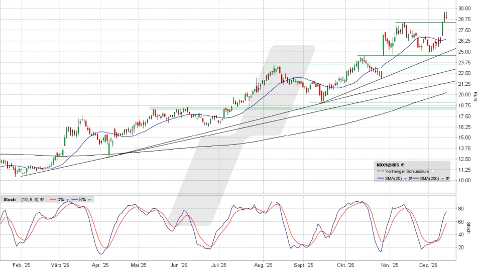Uncheck the SMA(200) visibility checkbox
Screen dimensions: 482x271
pyautogui.click(x=442, y=178)
